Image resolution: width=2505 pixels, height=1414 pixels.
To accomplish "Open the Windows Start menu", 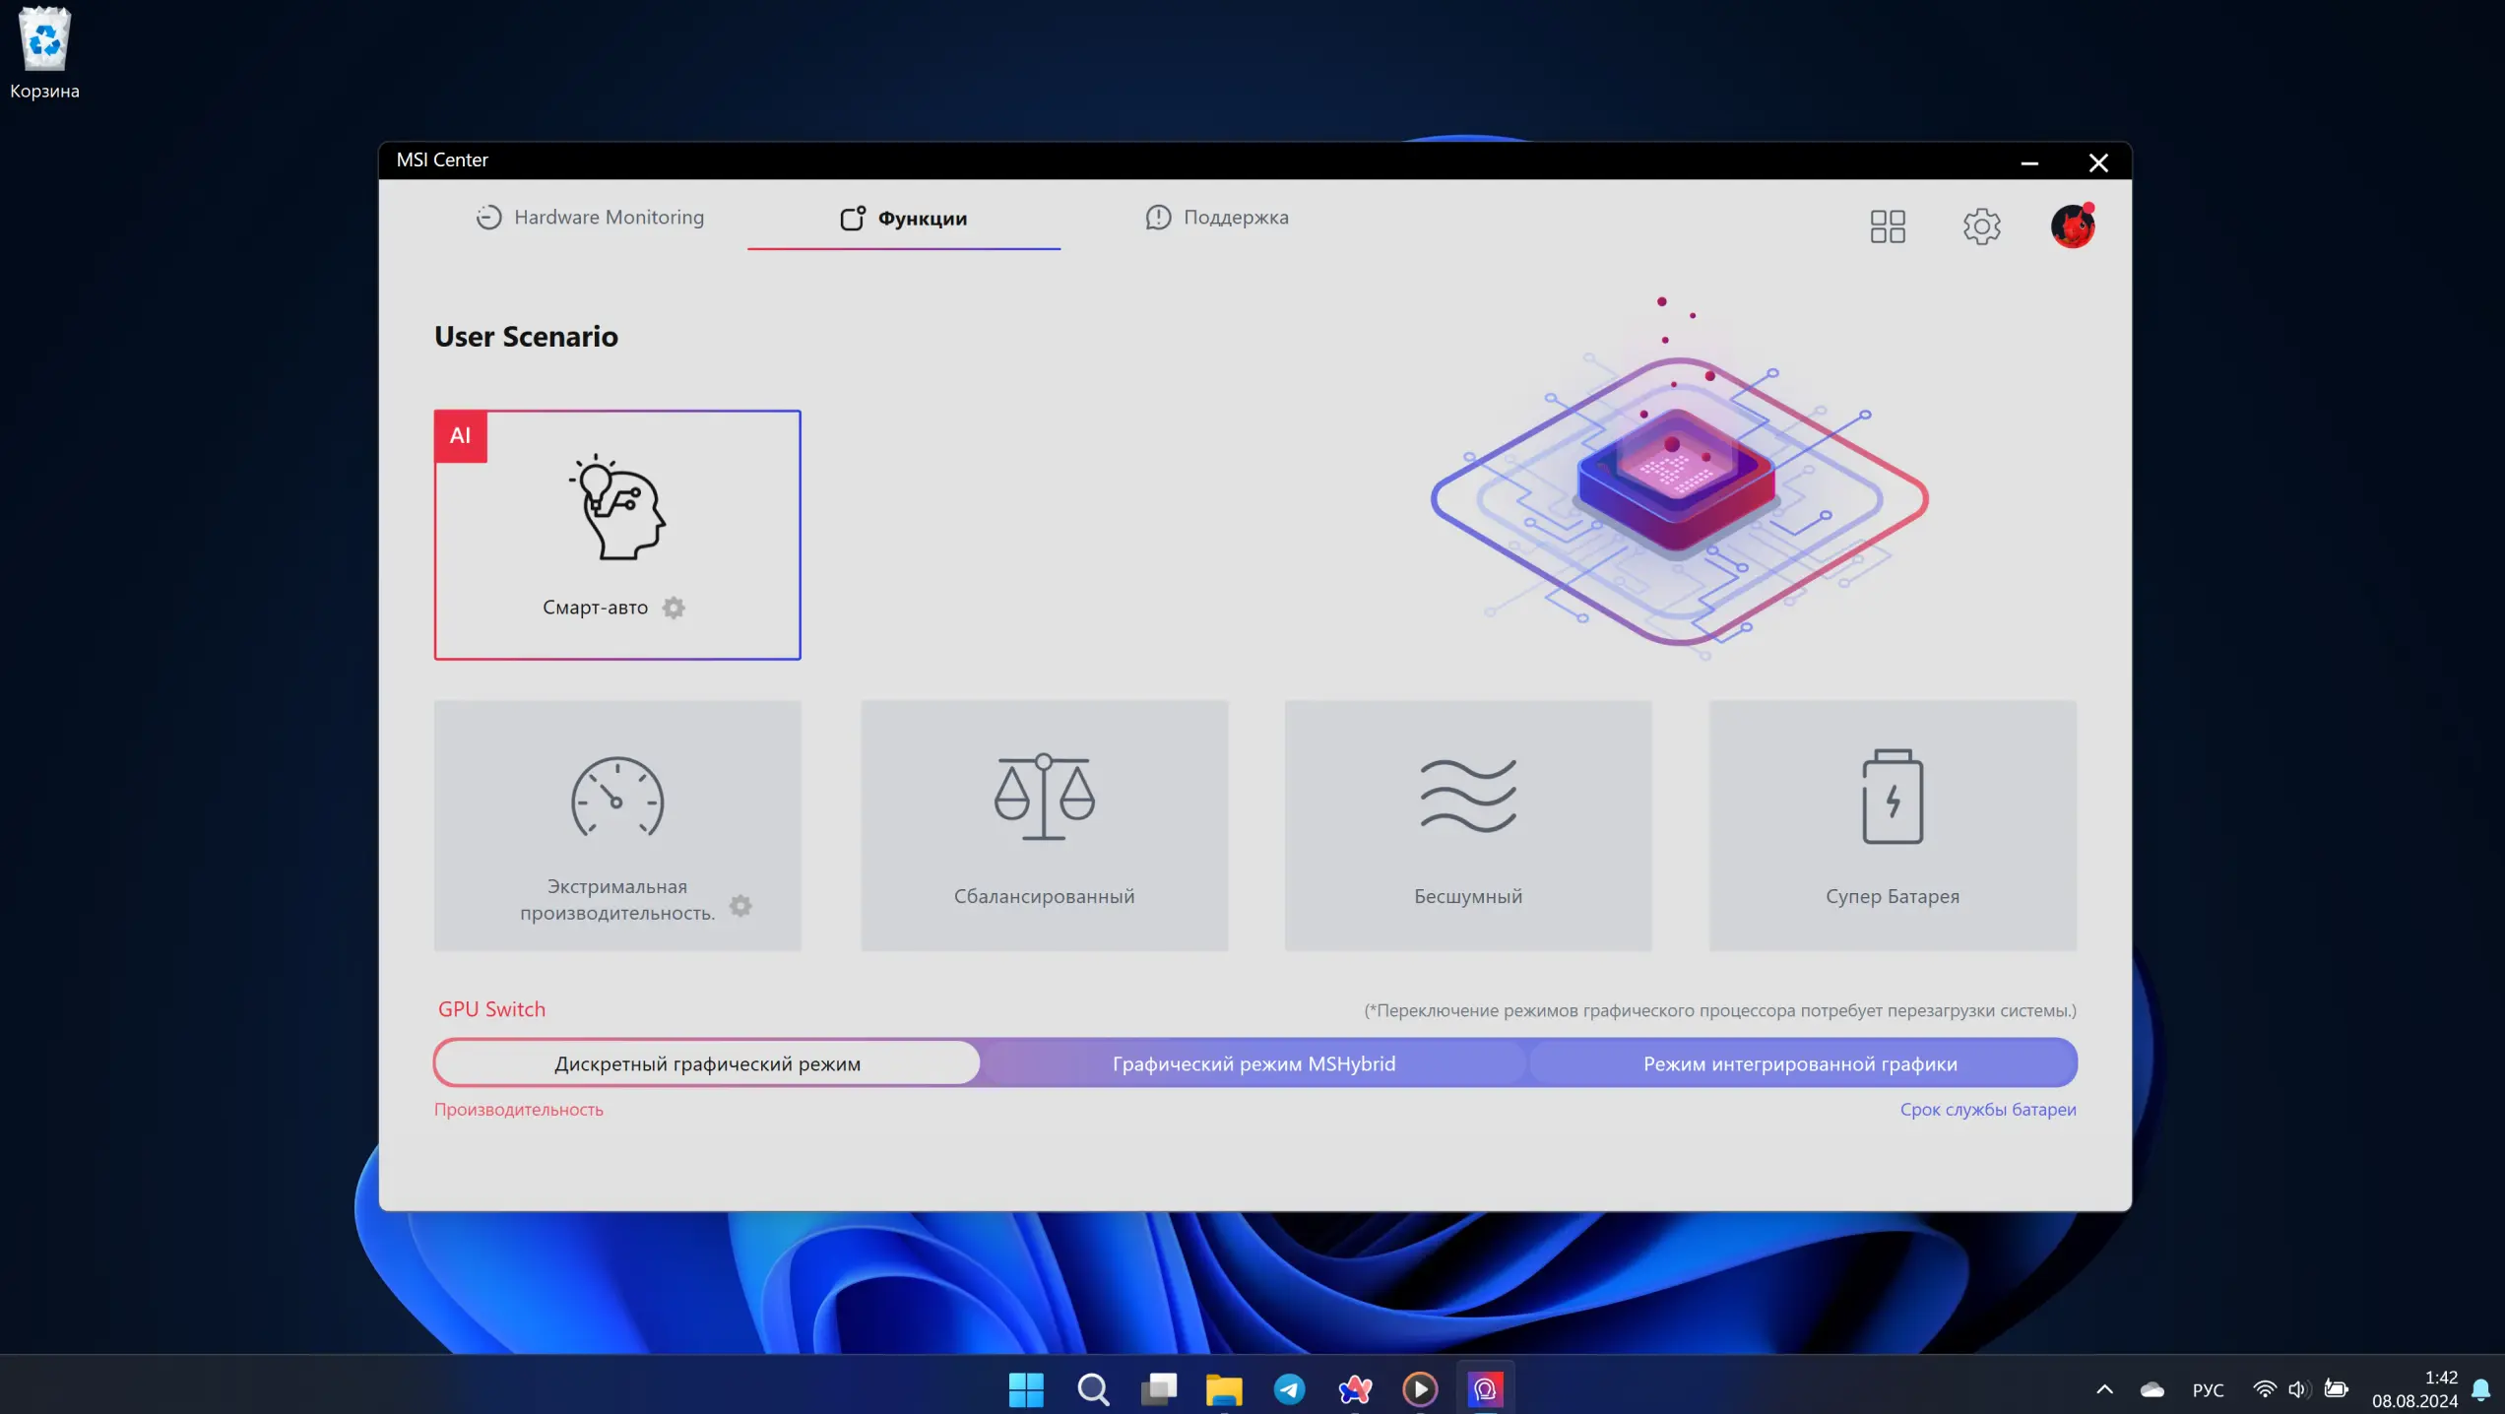I will tap(1026, 1389).
